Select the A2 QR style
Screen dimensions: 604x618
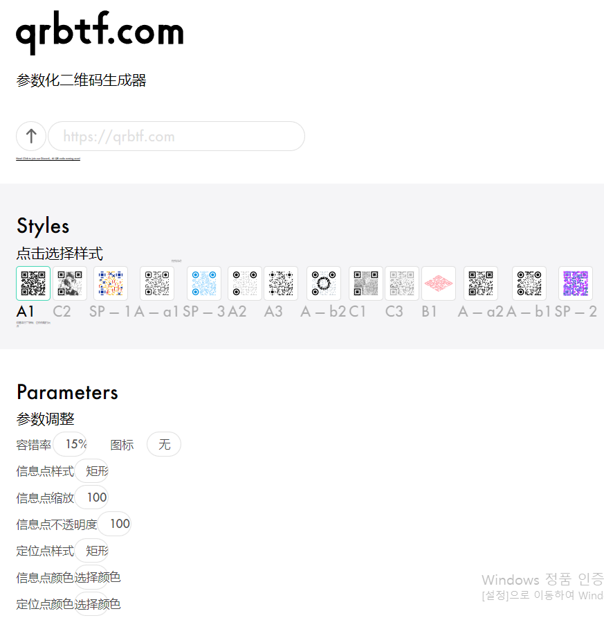[x=244, y=283]
